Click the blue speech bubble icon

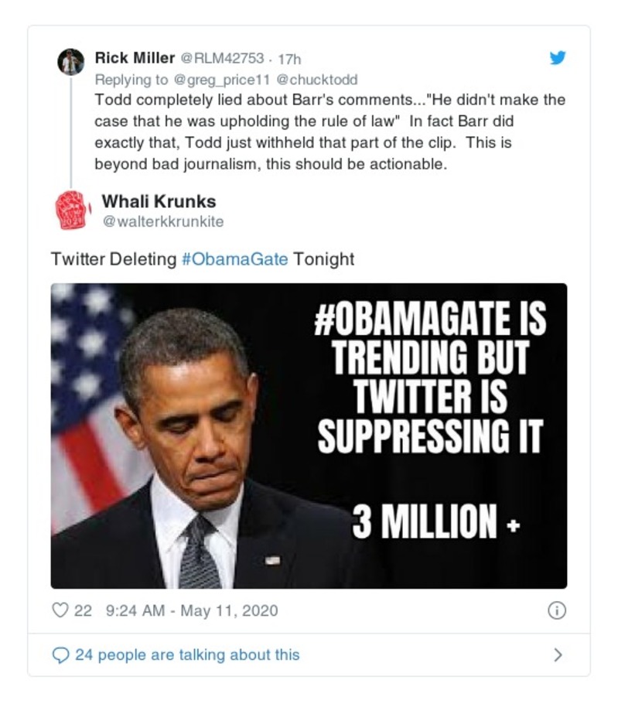point(60,655)
